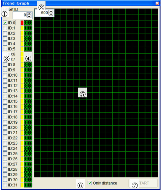Close the Trend Graph window
This screenshot has width=161, height=190.
coord(157,3)
